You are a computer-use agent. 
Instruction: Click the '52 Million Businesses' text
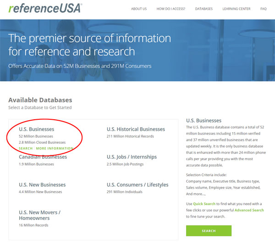pyautogui.click(x=36, y=136)
